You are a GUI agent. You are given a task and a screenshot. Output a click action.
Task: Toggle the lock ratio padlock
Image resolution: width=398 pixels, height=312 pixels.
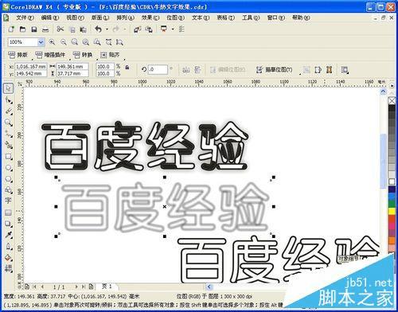point(127,67)
